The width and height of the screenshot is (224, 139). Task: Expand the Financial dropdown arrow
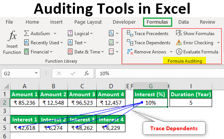(x=51, y=52)
